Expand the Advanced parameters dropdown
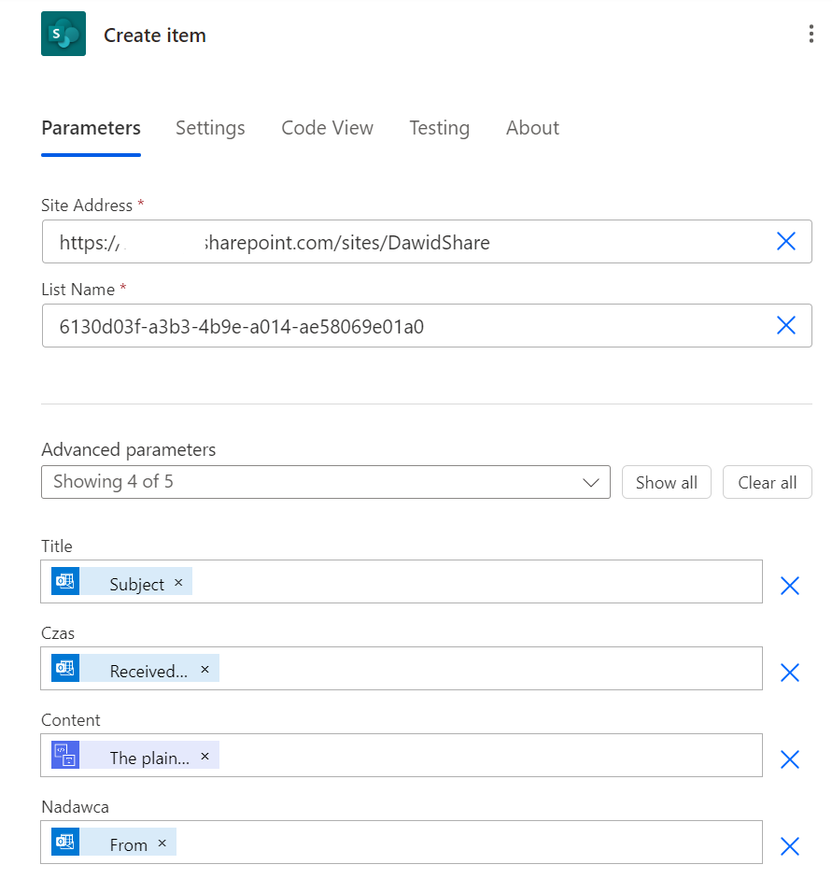Screen dimensions: 832x879 pos(325,482)
